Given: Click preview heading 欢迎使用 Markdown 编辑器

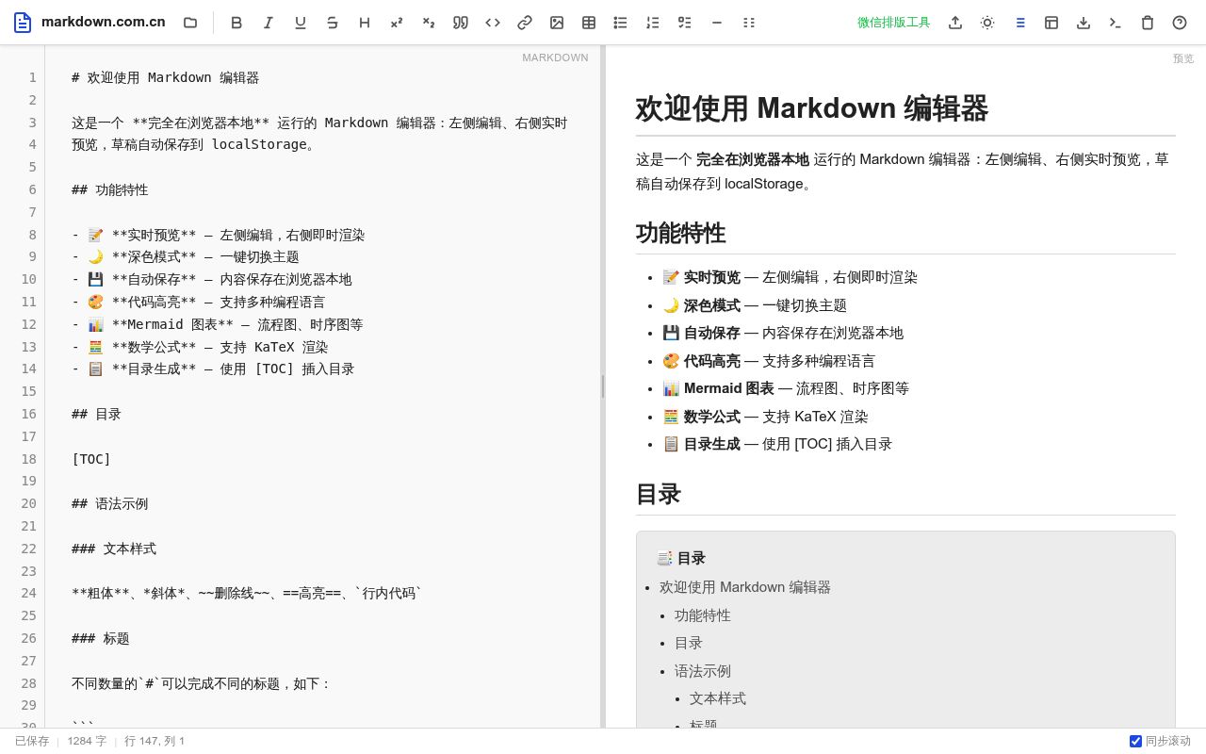Looking at the screenshot, I should 812,108.
